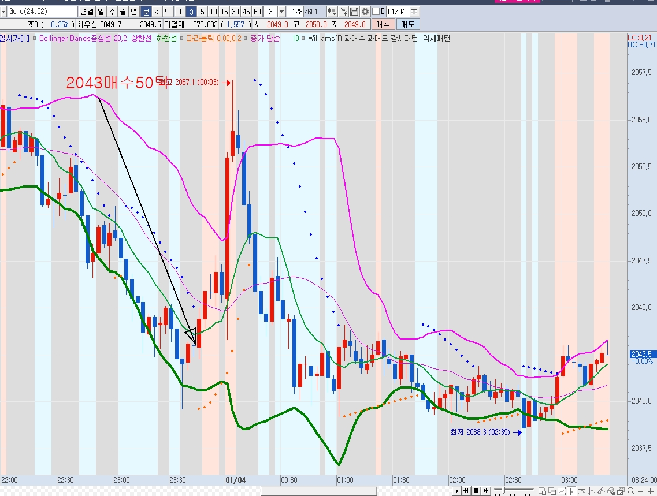Click the date field 01/04
The width and height of the screenshot is (657, 496).
click(x=397, y=12)
